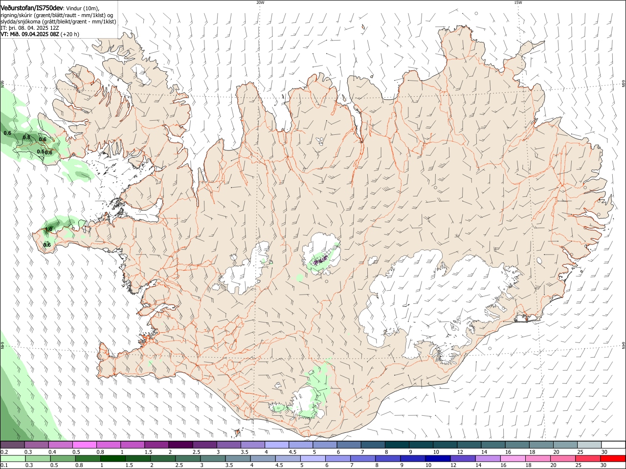Click the '0.1' label in the bottom legend row
This screenshot has height=469, width=626.
[4, 466]
